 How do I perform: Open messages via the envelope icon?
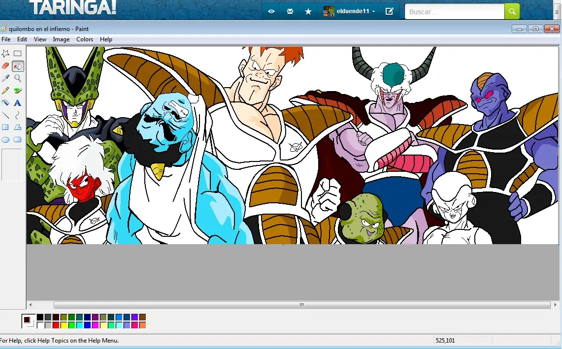click(x=290, y=11)
